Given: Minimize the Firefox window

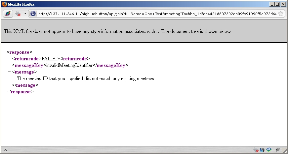Looking at the screenshot, I should (x=272, y=4).
